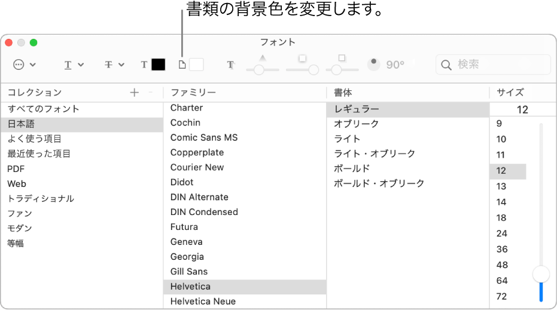The width and height of the screenshot is (557, 310).
Task: Open the strikethrough style dropdown chevron
Action: 121,65
